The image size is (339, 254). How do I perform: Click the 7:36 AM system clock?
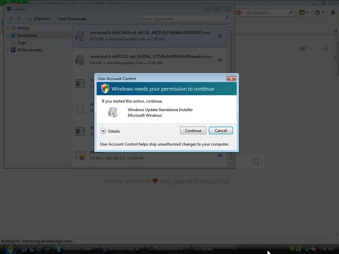point(326,249)
